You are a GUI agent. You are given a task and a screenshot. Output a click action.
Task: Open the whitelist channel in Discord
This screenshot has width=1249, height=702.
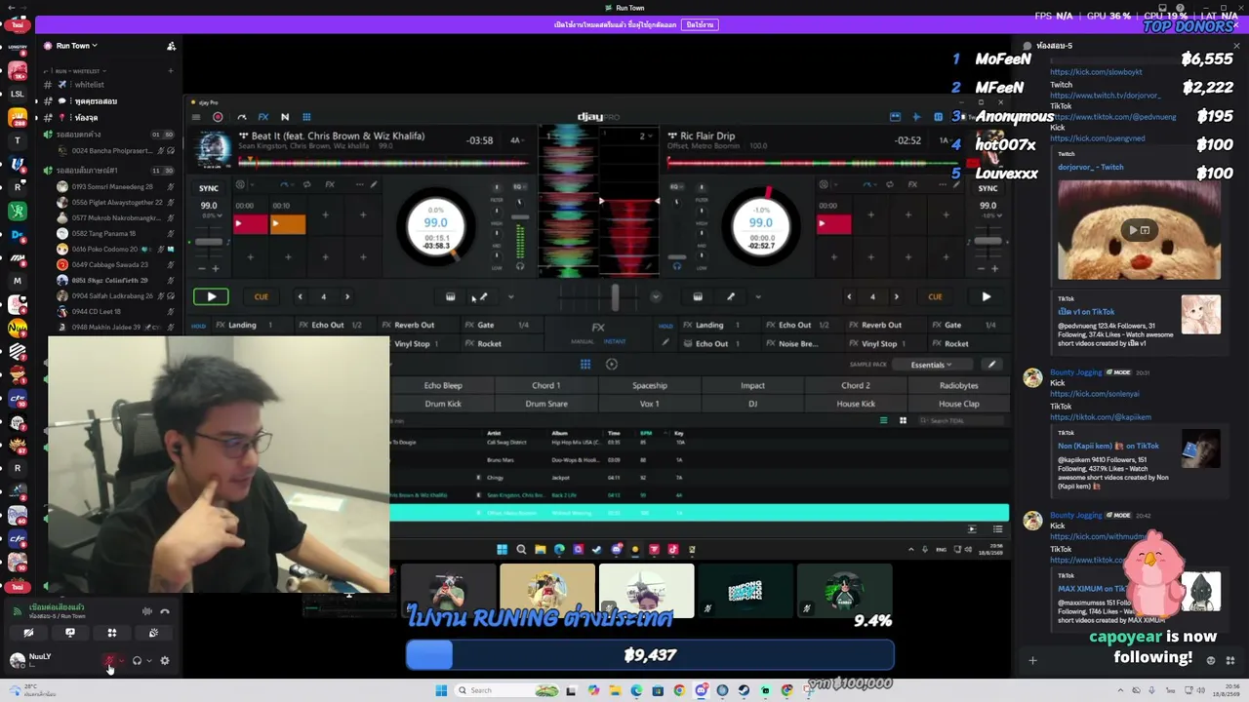(x=89, y=85)
